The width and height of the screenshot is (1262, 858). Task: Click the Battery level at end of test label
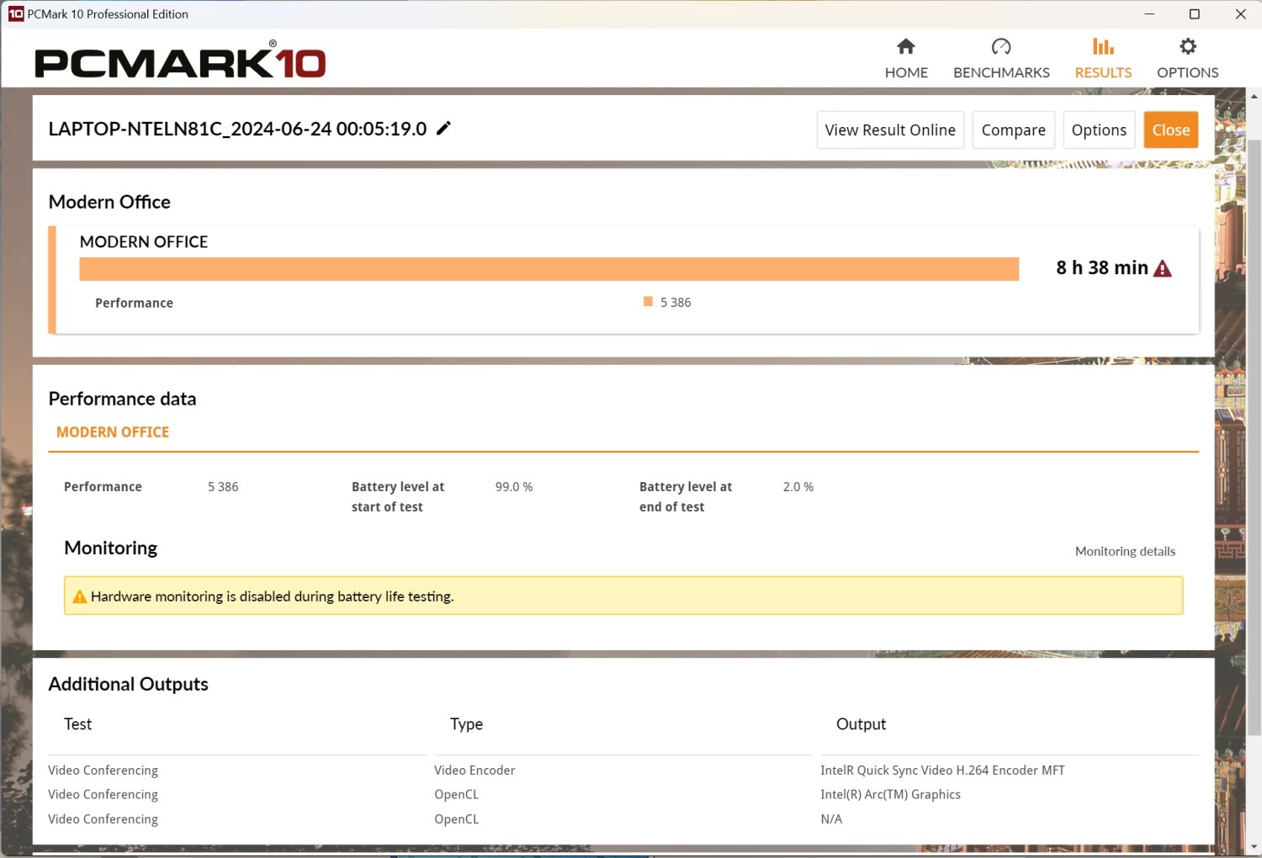[686, 496]
